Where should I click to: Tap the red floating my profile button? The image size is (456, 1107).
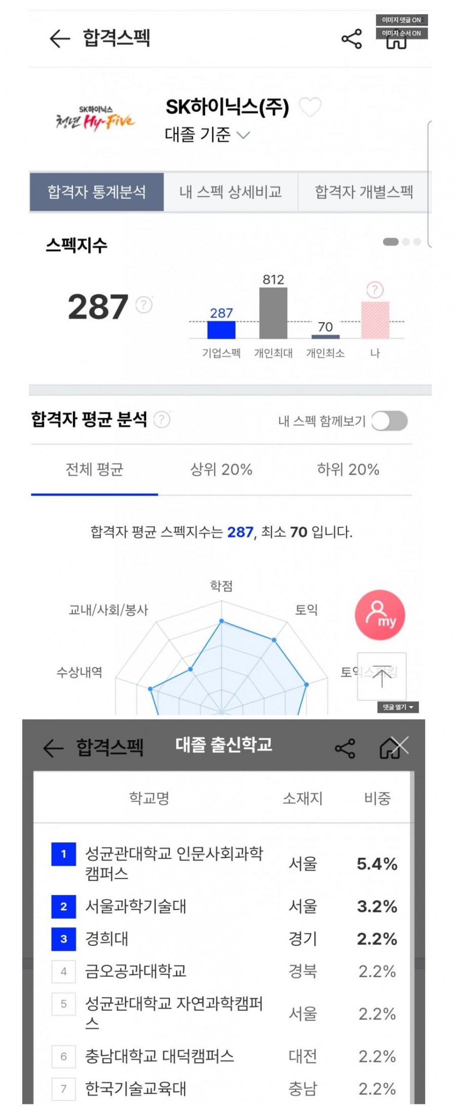380,615
